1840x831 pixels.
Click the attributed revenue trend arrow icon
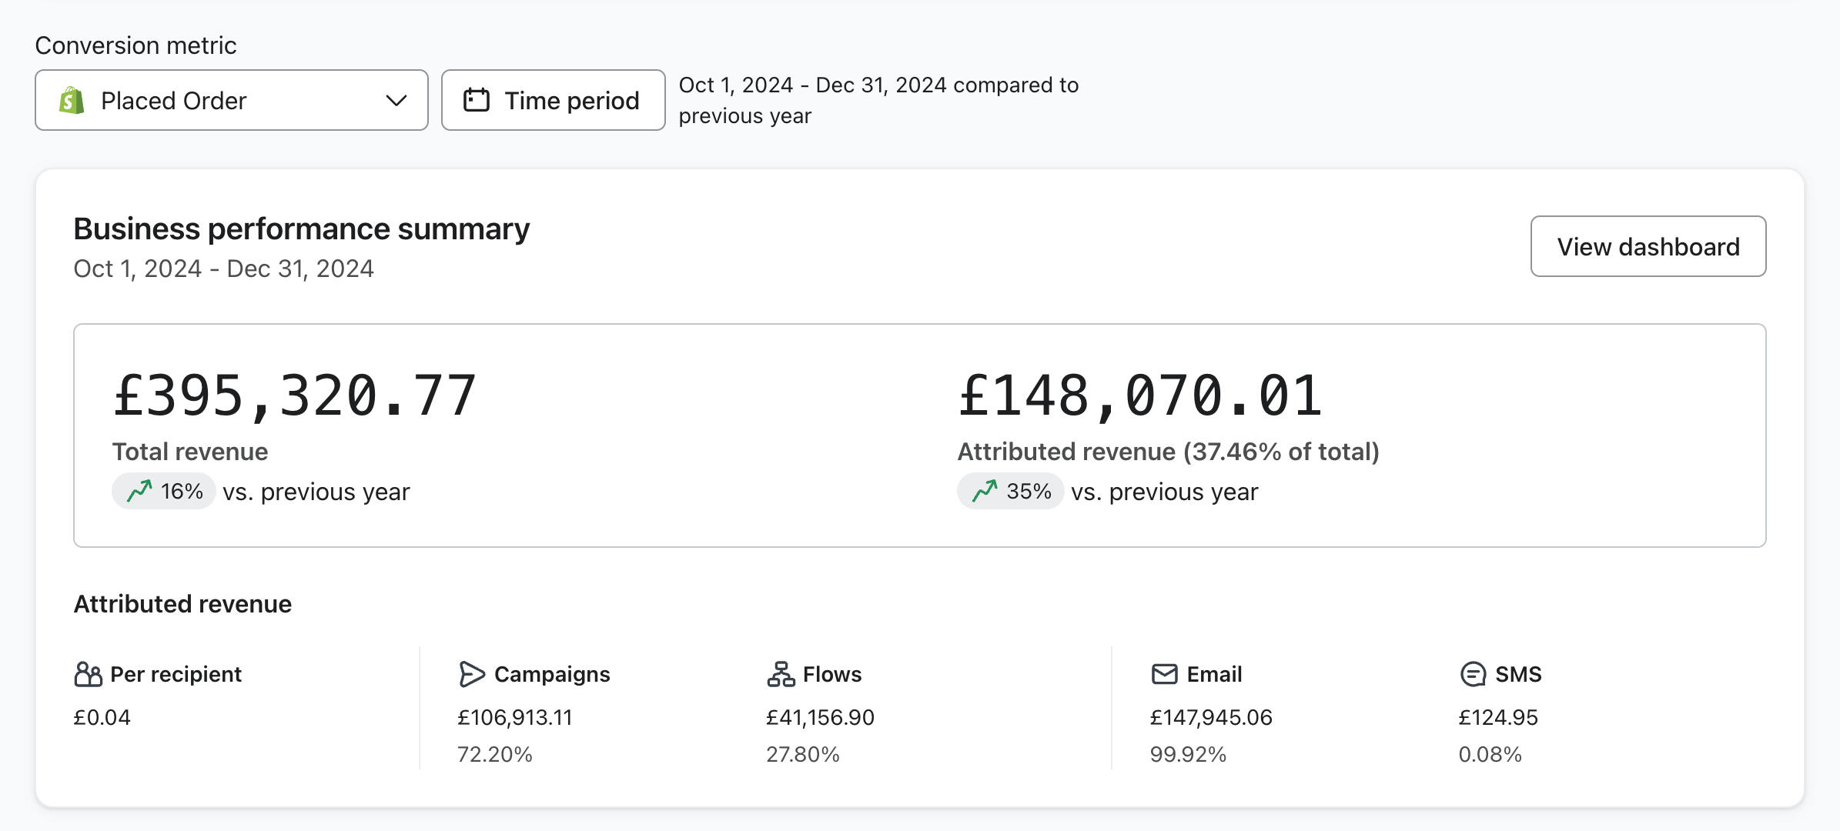click(985, 491)
